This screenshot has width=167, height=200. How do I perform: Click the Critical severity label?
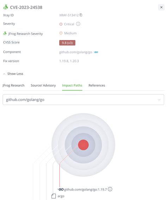pos(69,24)
